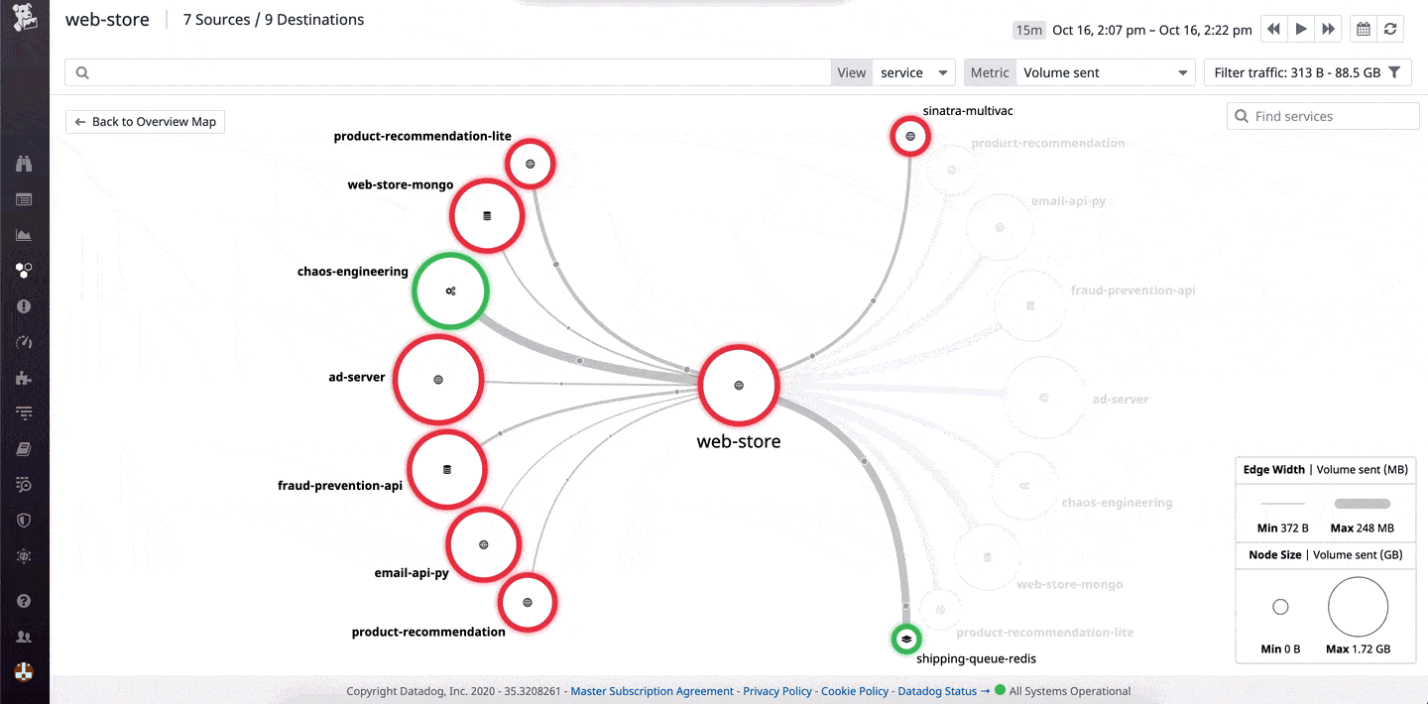Click the date range Oct 16 text
The width and height of the screenshot is (1428, 704).
point(1151,30)
